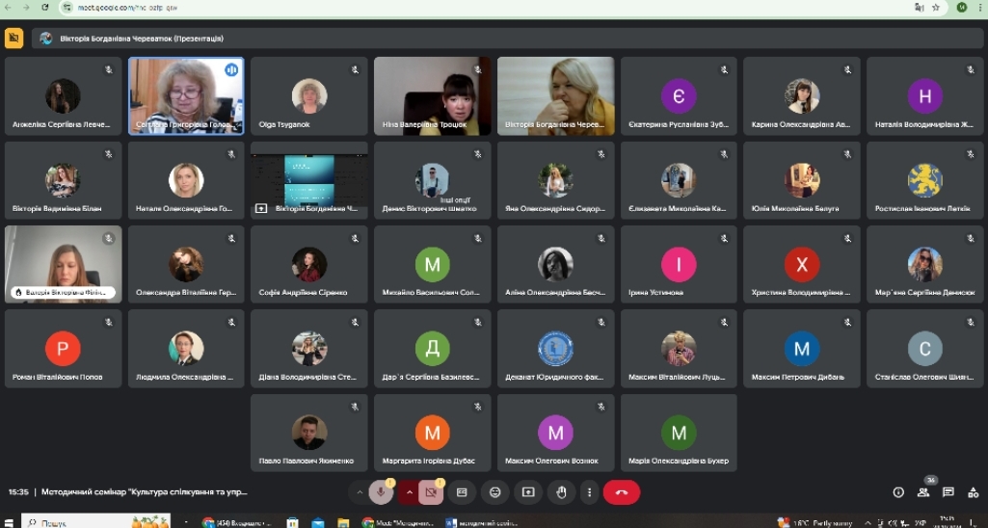Open the emoji reactions picker
Screen dimensions: 988x528
click(x=495, y=492)
